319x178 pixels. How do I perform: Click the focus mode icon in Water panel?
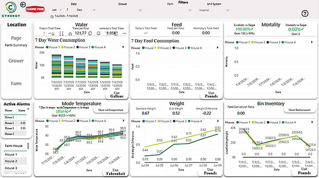(x=116, y=34)
